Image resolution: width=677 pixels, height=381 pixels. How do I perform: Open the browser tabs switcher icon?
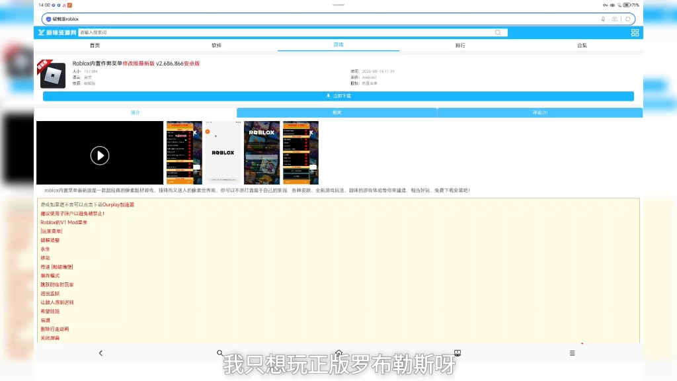coord(458,353)
